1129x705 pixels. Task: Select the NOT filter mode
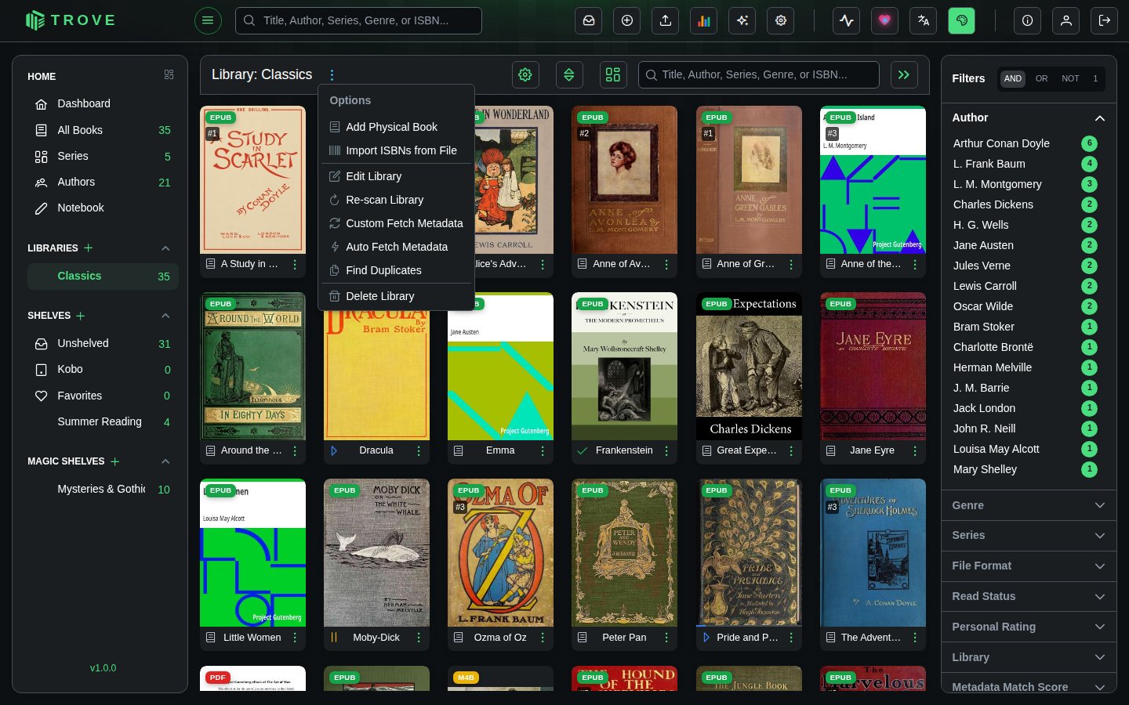[x=1070, y=78]
